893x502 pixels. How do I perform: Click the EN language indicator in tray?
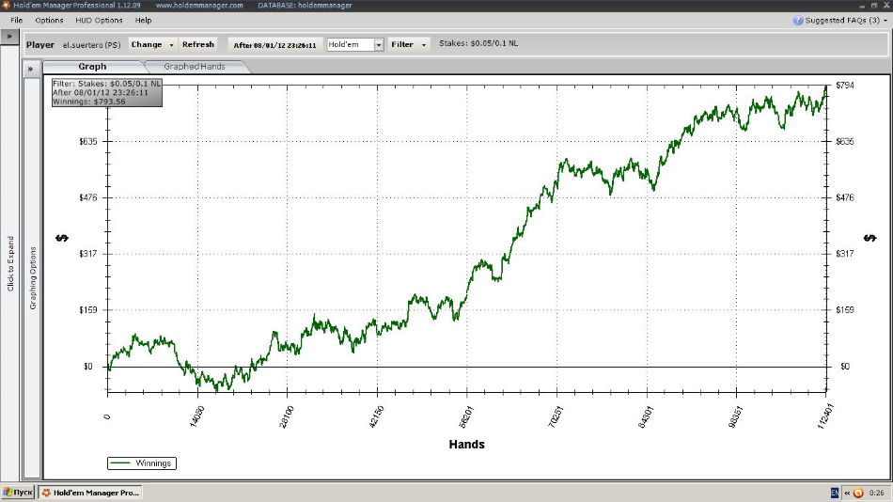(835, 493)
